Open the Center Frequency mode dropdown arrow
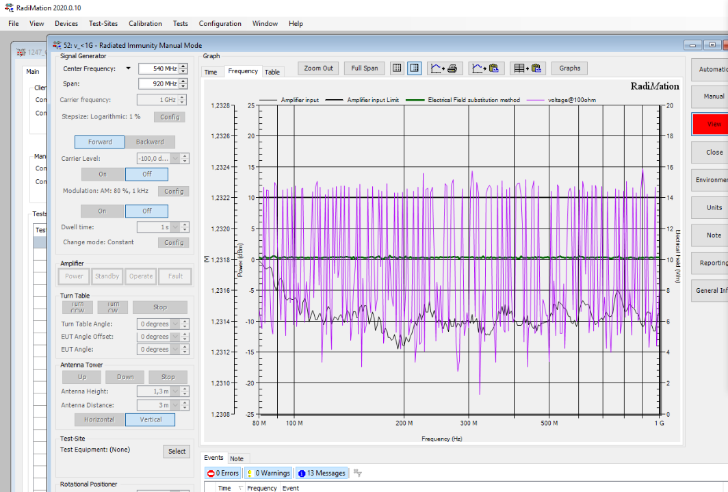 (129, 68)
